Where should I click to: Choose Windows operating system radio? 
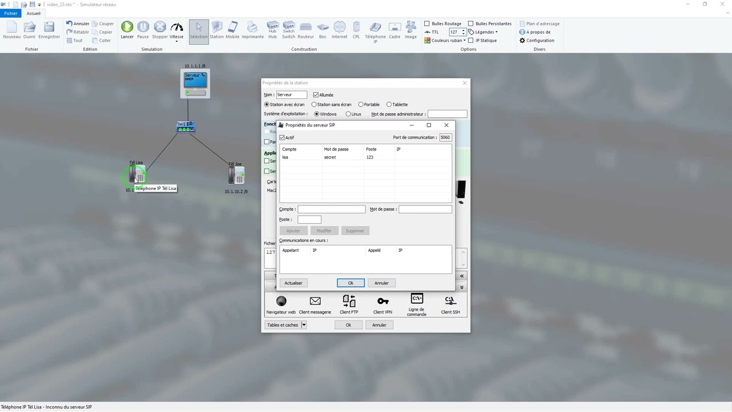(x=316, y=114)
